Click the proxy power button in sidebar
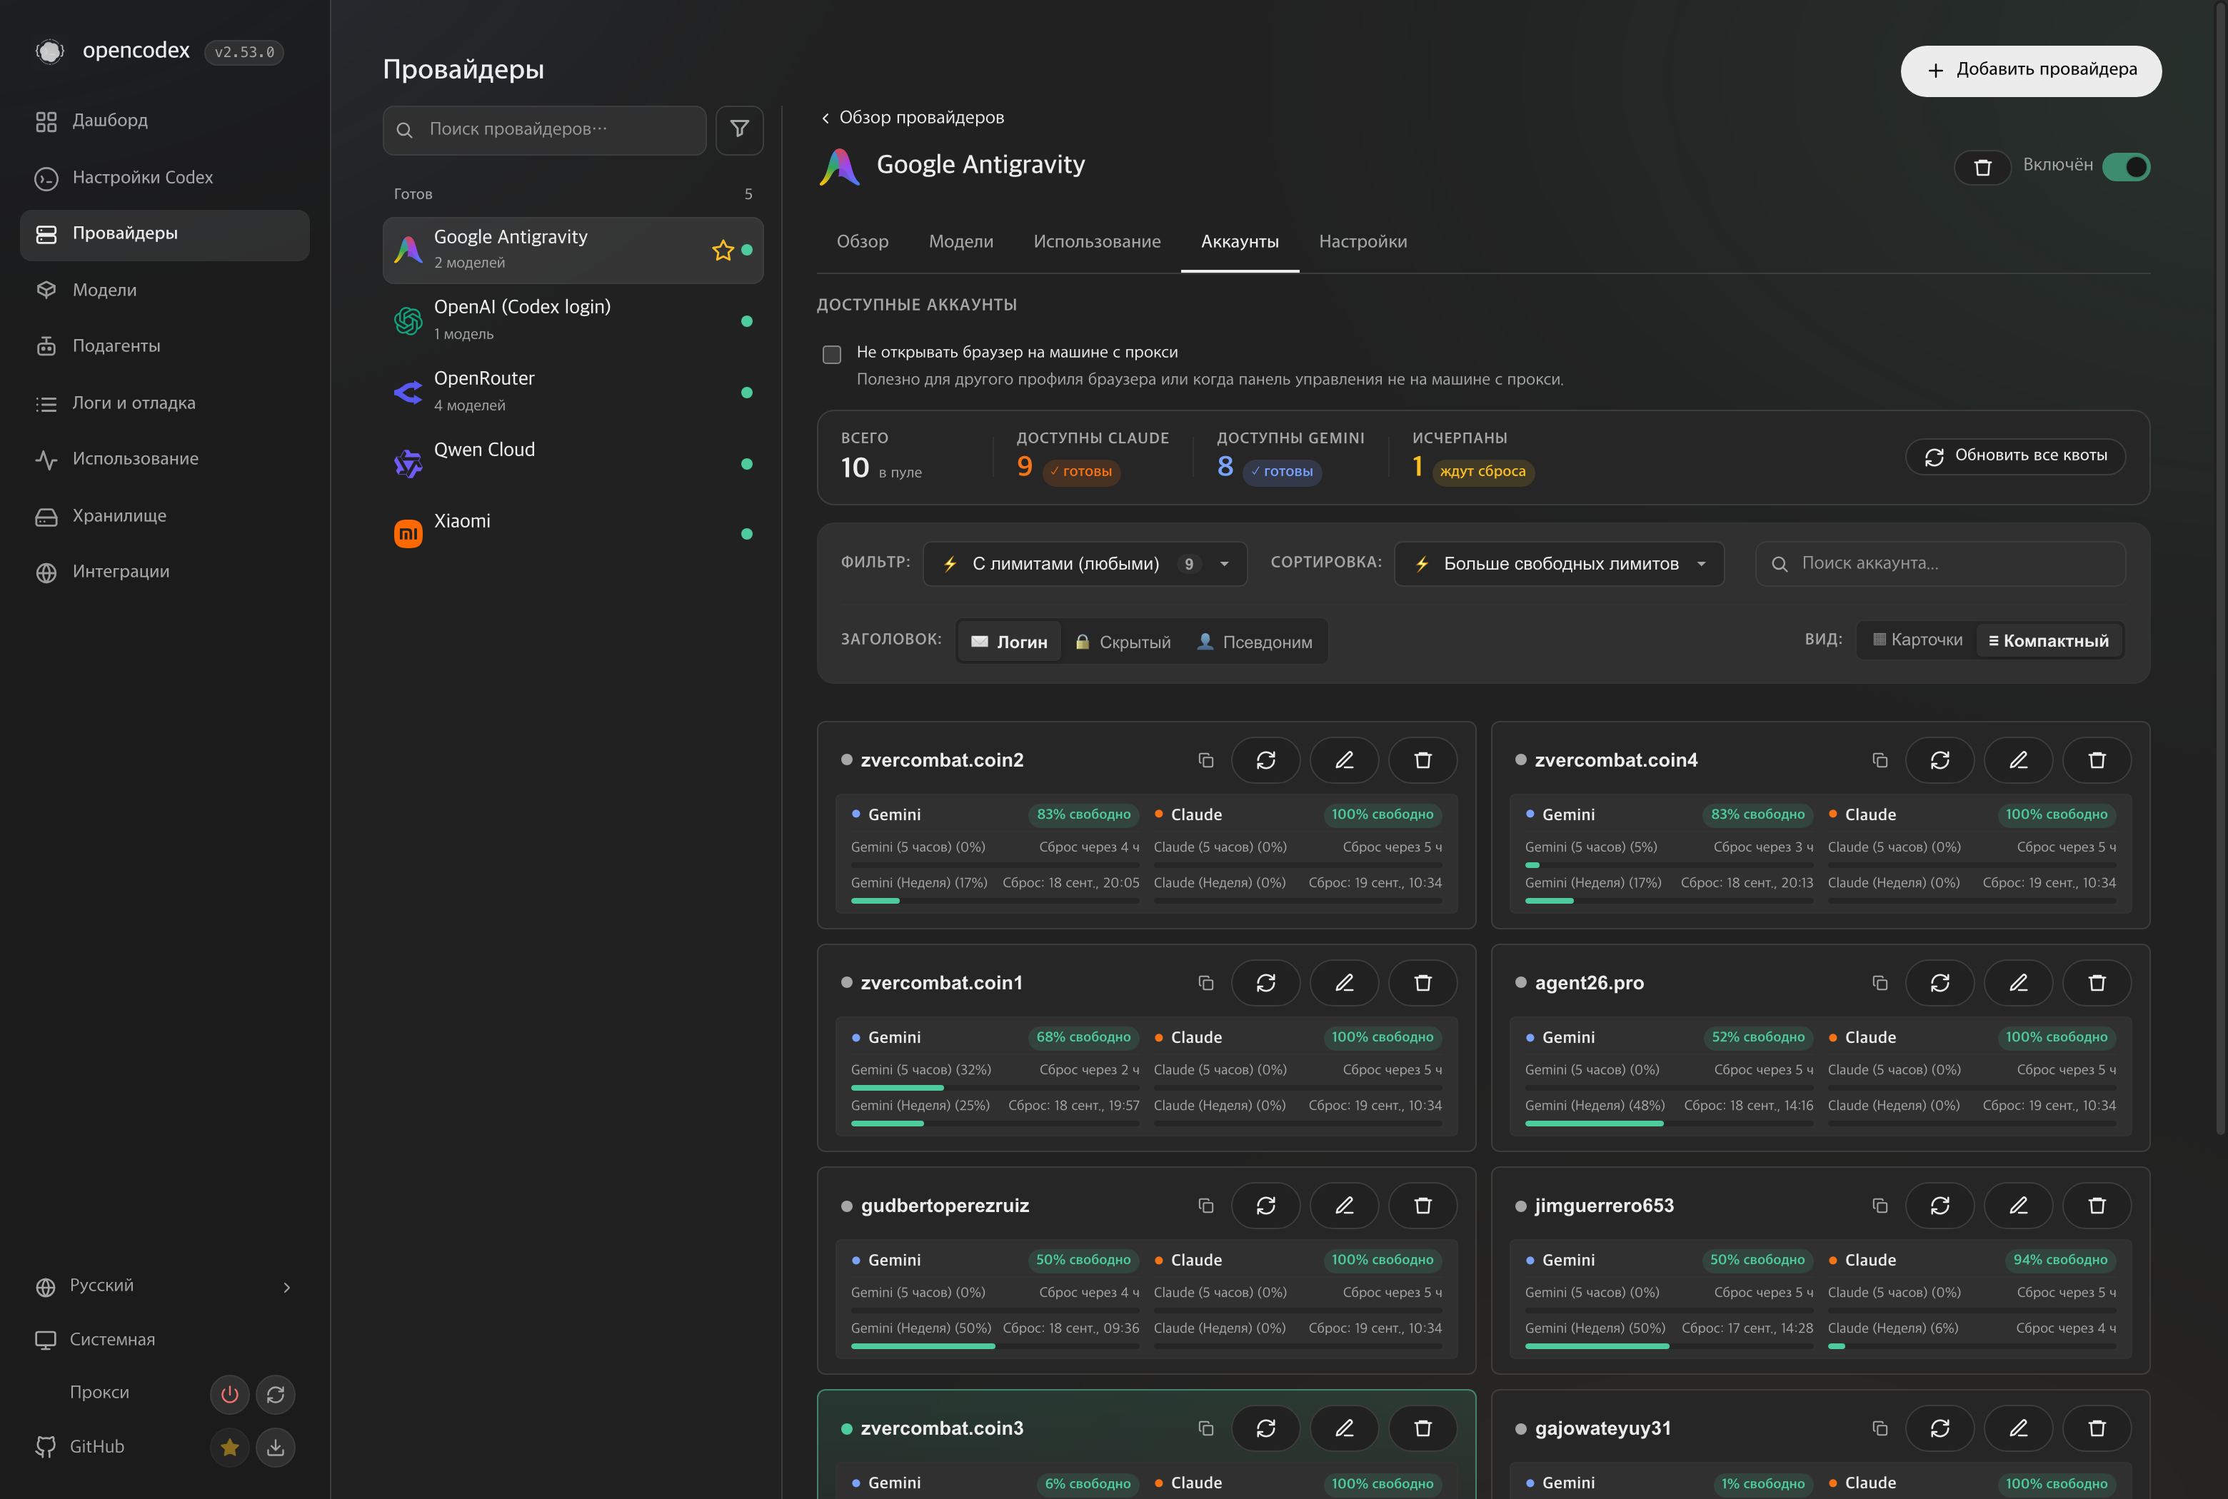Viewport: 2228px width, 1499px height. (x=229, y=1395)
